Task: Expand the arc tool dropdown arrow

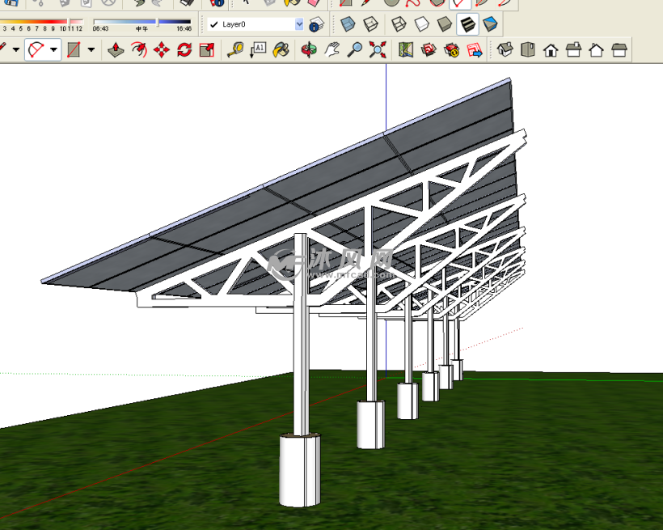Action: click(x=54, y=50)
